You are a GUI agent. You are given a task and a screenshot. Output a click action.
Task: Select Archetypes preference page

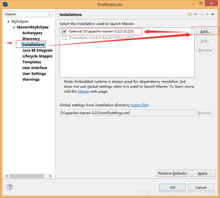click(32, 33)
